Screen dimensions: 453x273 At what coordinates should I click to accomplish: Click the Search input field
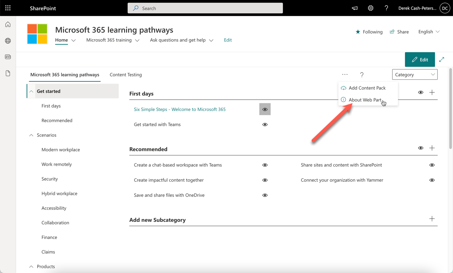[x=205, y=8]
